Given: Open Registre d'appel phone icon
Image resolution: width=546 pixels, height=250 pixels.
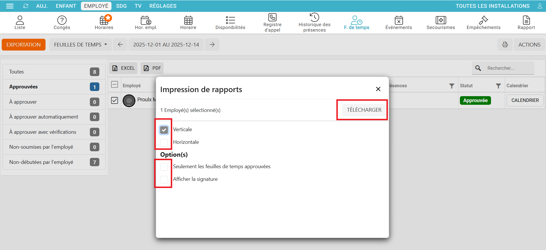Looking at the screenshot, I should [272, 18].
